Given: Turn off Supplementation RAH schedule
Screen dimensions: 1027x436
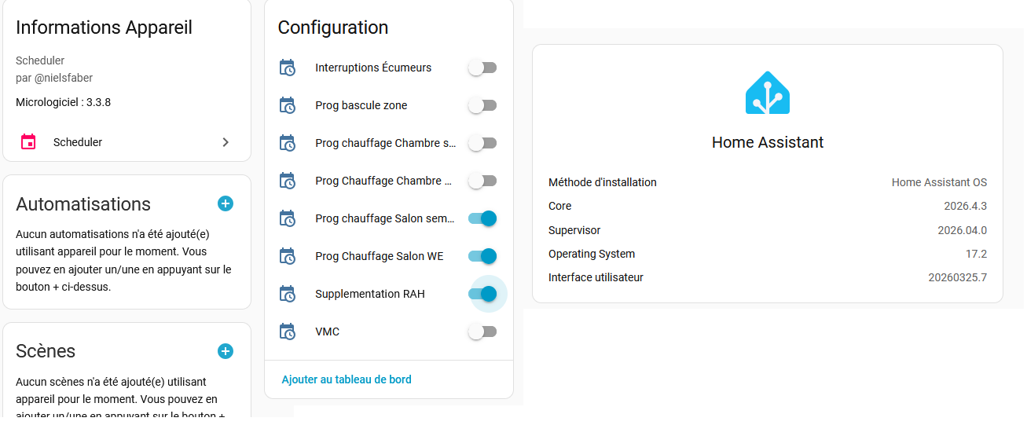Looking at the screenshot, I should [x=482, y=294].
